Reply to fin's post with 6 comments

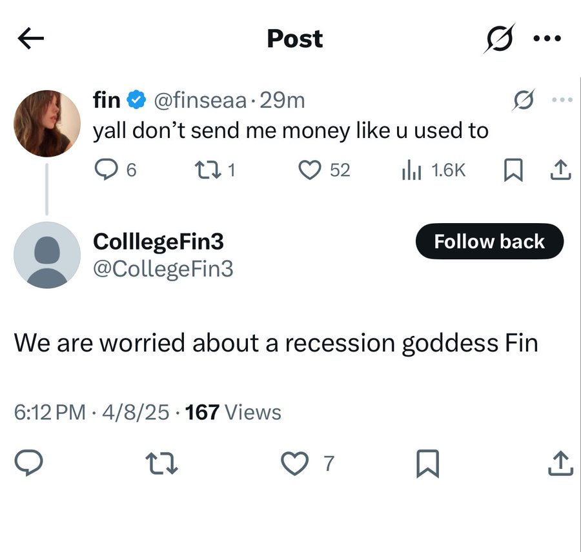116,170
